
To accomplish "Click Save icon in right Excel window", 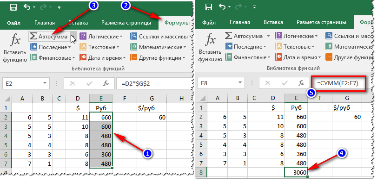I will tap(209, 7).
